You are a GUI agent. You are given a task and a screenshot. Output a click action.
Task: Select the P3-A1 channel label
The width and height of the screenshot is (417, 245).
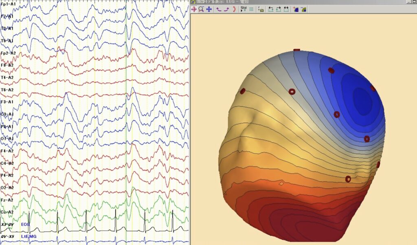coord(7,126)
